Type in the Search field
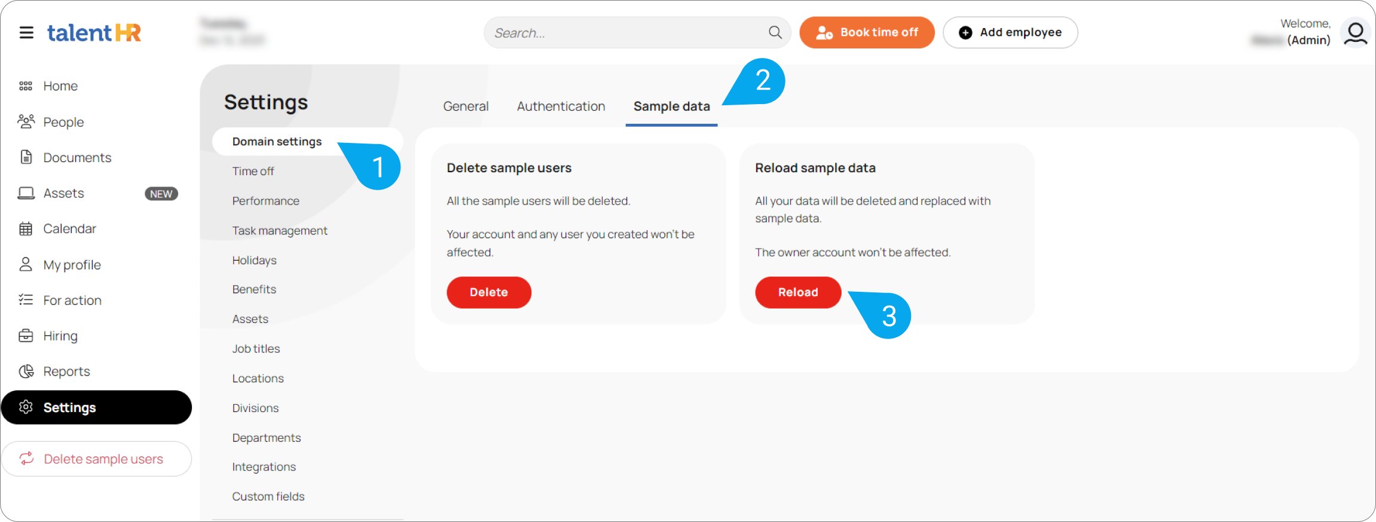Viewport: 1376px width, 522px height. [x=628, y=33]
